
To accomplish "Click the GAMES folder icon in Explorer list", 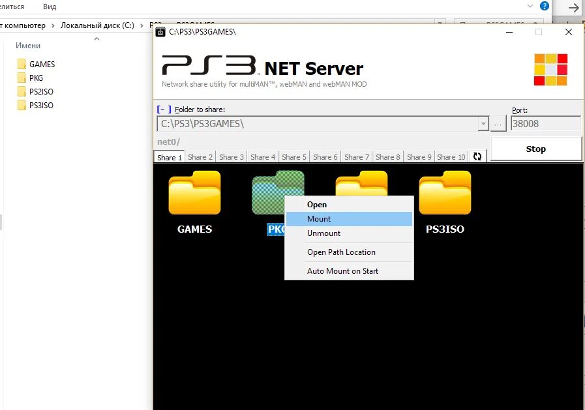I will pyautogui.click(x=22, y=64).
